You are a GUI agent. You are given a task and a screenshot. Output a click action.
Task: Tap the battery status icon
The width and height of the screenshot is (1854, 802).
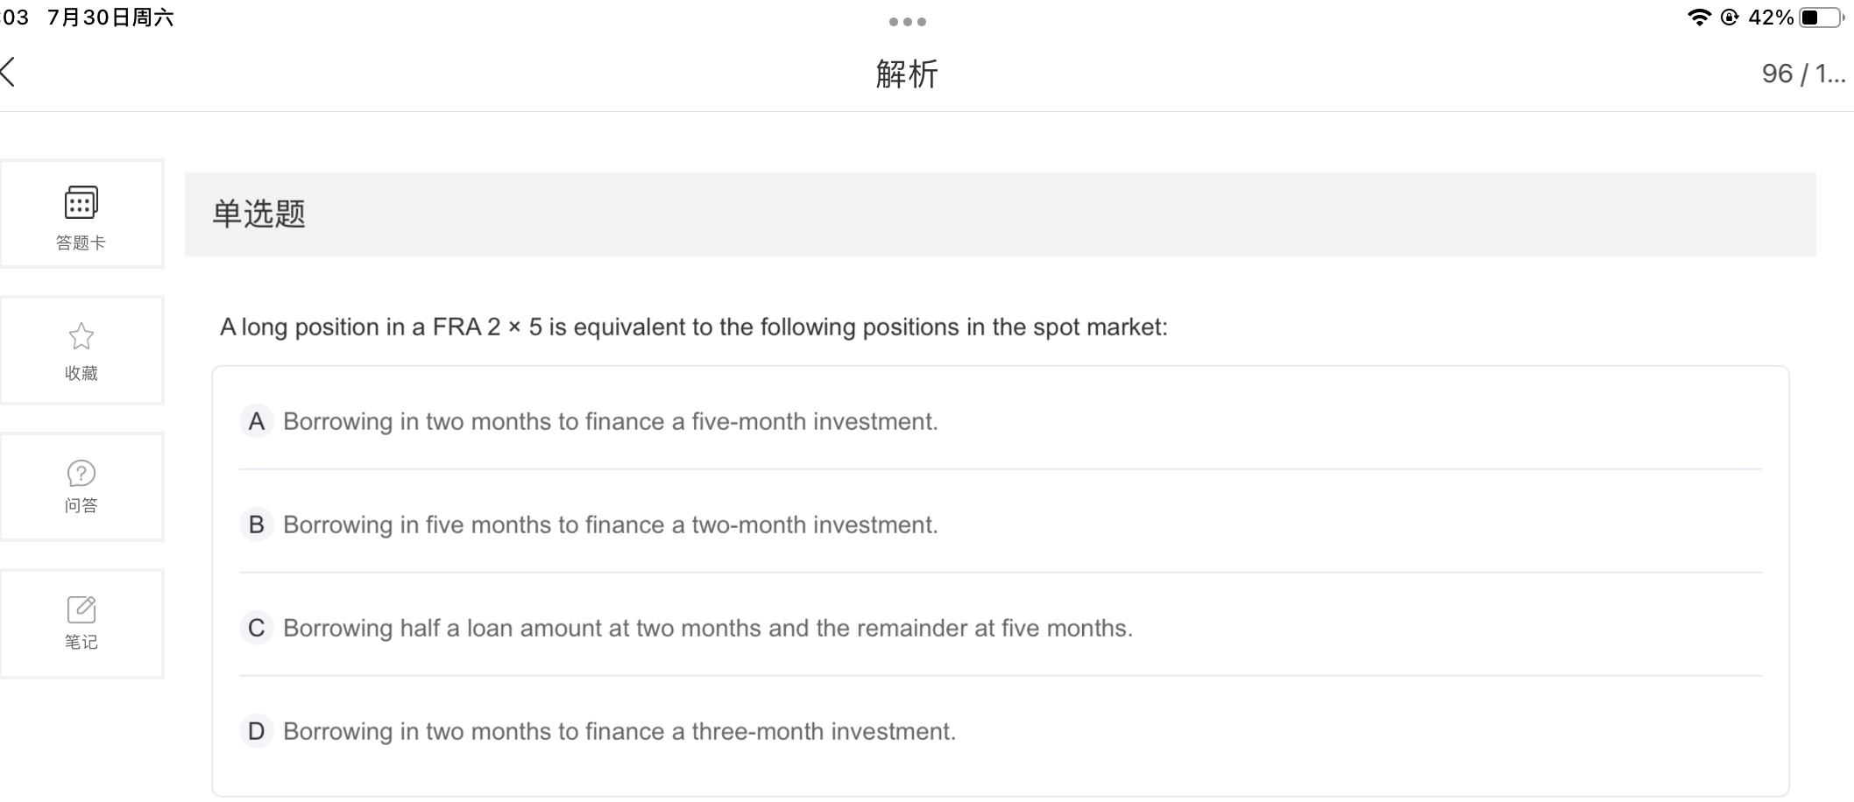(x=1821, y=18)
